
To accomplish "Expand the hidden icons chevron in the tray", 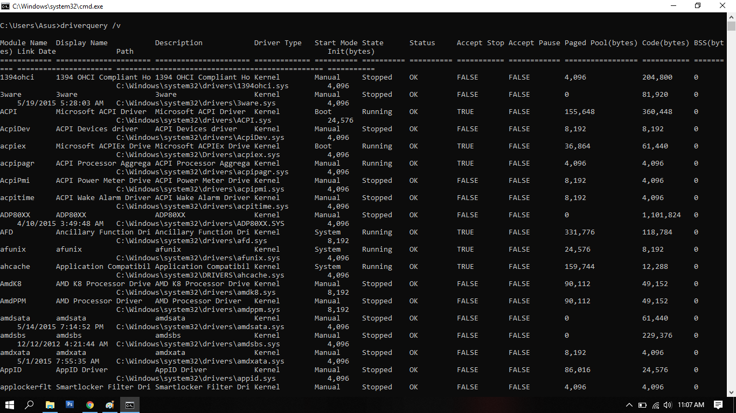I will coord(629,405).
